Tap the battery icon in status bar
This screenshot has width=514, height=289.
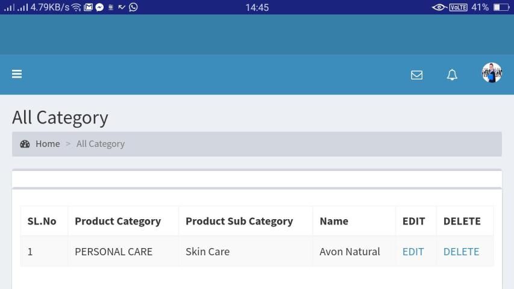(x=501, y=7)
